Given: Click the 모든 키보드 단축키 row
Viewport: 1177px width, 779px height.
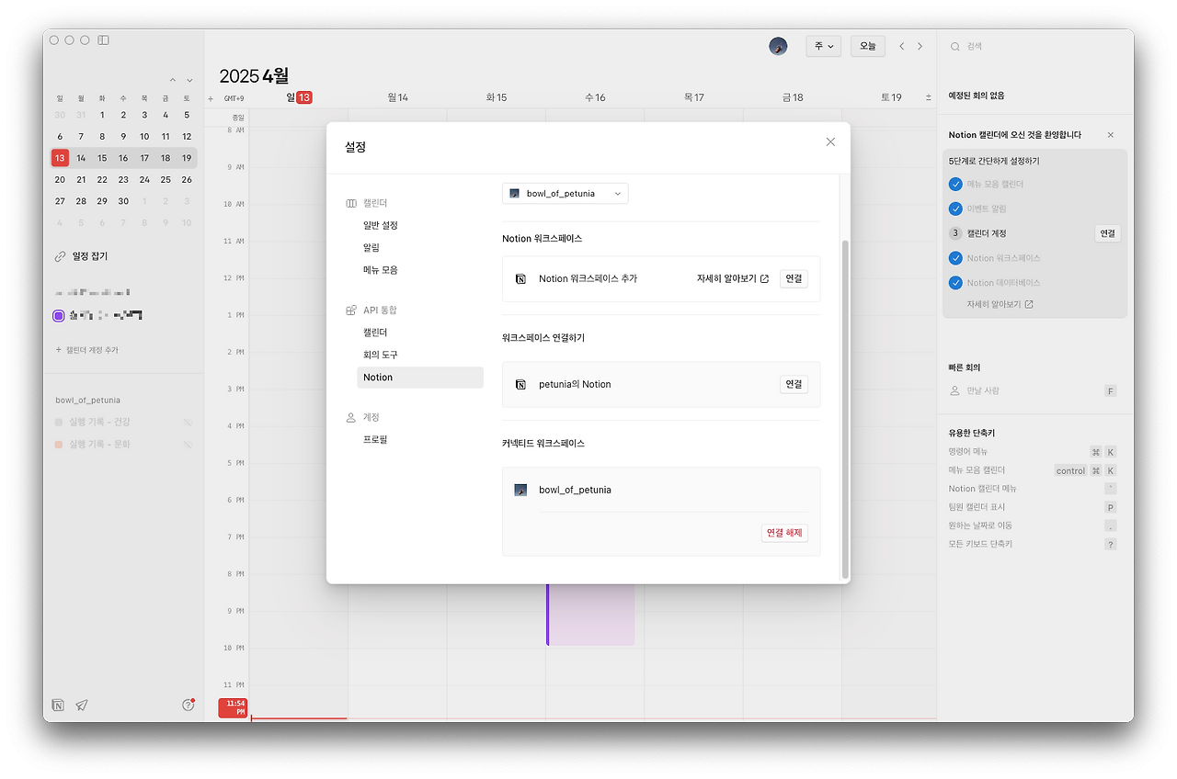Looking at the screenshot, I should tap(1033, 544).
